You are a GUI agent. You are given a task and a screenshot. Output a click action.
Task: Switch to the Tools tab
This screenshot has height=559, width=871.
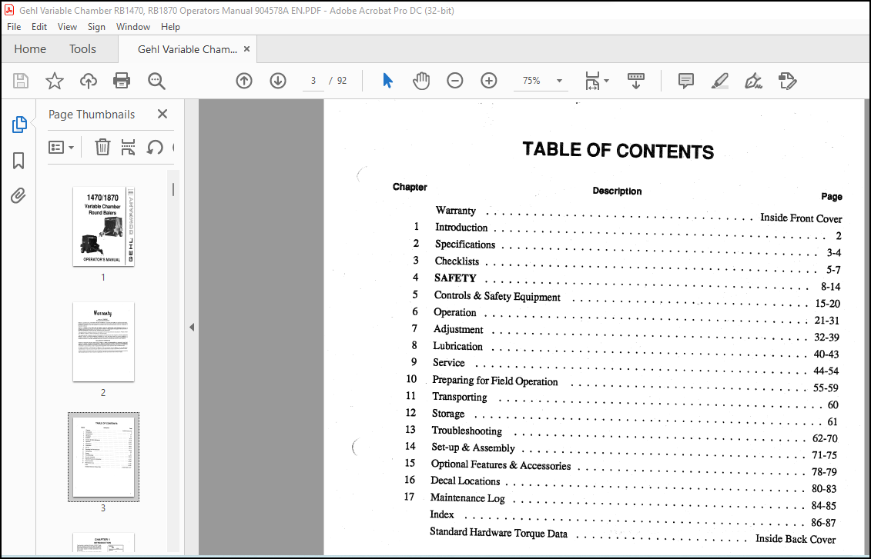tap(82, 48)
